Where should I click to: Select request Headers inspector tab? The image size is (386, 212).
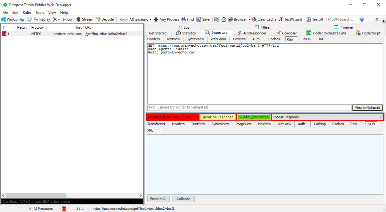pos(153,39)
